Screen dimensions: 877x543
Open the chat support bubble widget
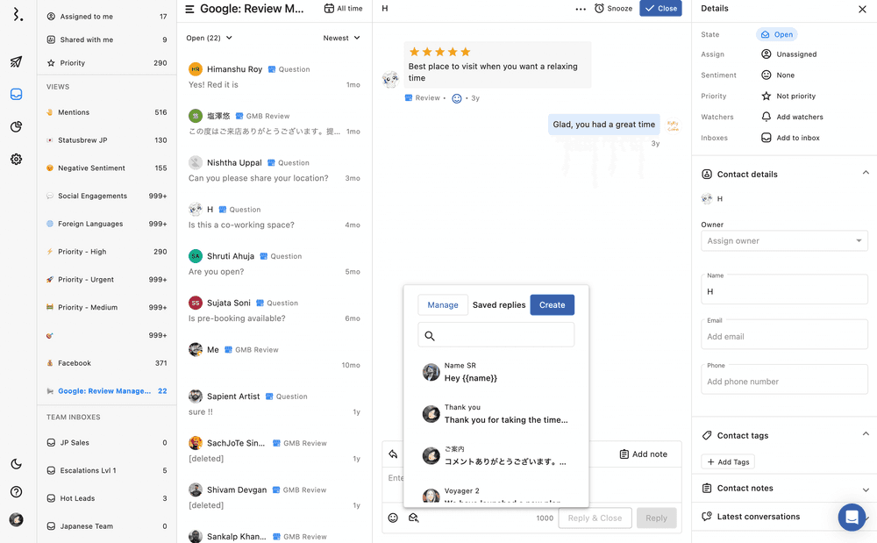point(851,518)
